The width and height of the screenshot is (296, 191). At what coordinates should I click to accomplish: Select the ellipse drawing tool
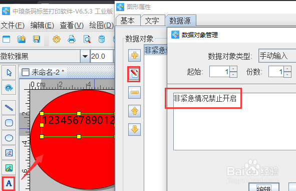click(x=9, y=138)
